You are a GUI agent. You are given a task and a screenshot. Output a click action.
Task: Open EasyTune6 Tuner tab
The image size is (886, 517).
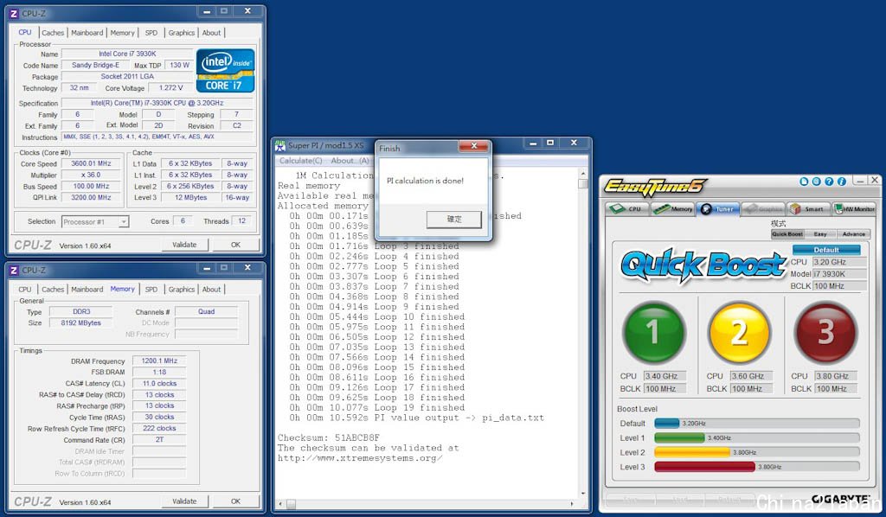point(717,209)
